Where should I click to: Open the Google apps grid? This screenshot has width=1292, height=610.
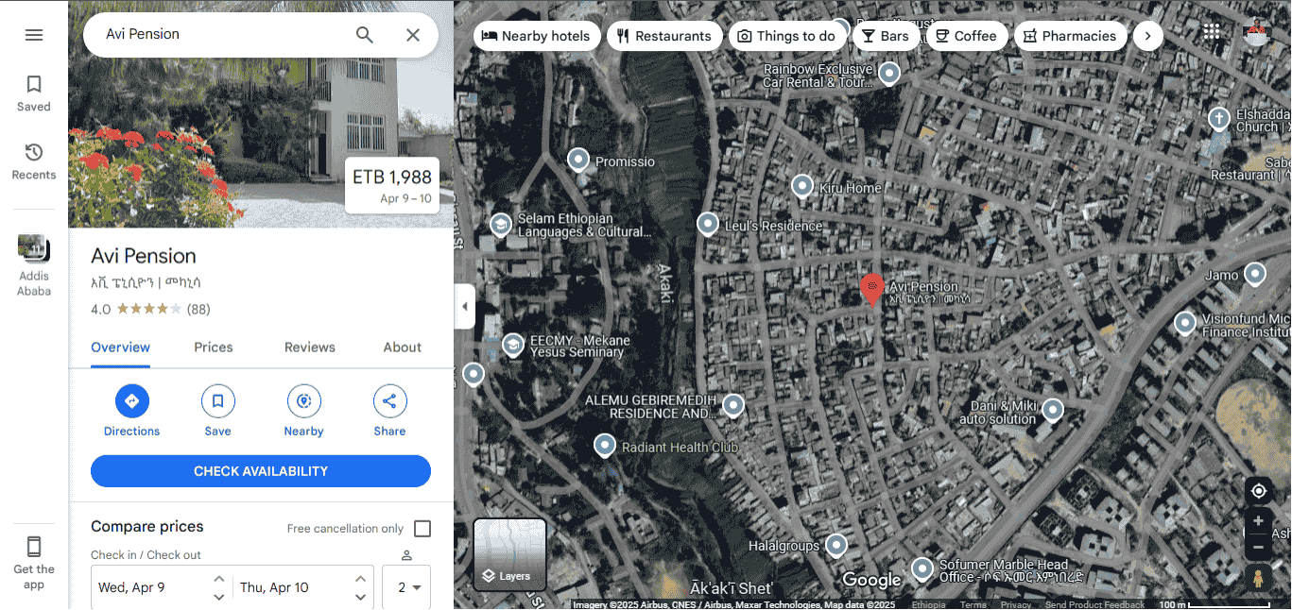coord(1212,31)
